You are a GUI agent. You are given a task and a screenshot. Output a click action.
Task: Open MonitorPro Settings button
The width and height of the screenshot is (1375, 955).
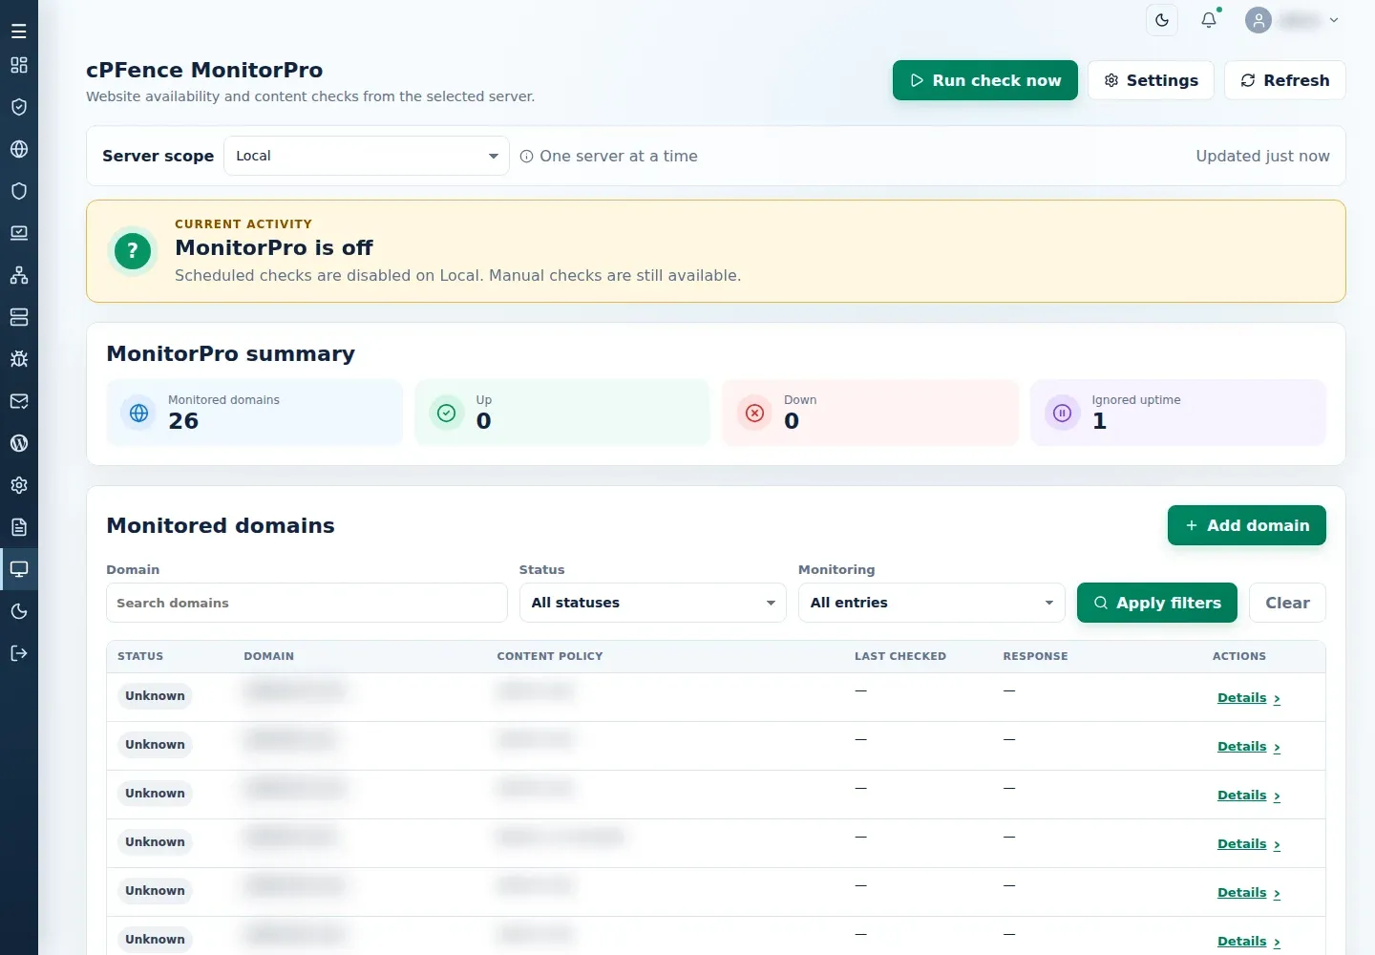pyautogui.click(x=1151, y=80)
